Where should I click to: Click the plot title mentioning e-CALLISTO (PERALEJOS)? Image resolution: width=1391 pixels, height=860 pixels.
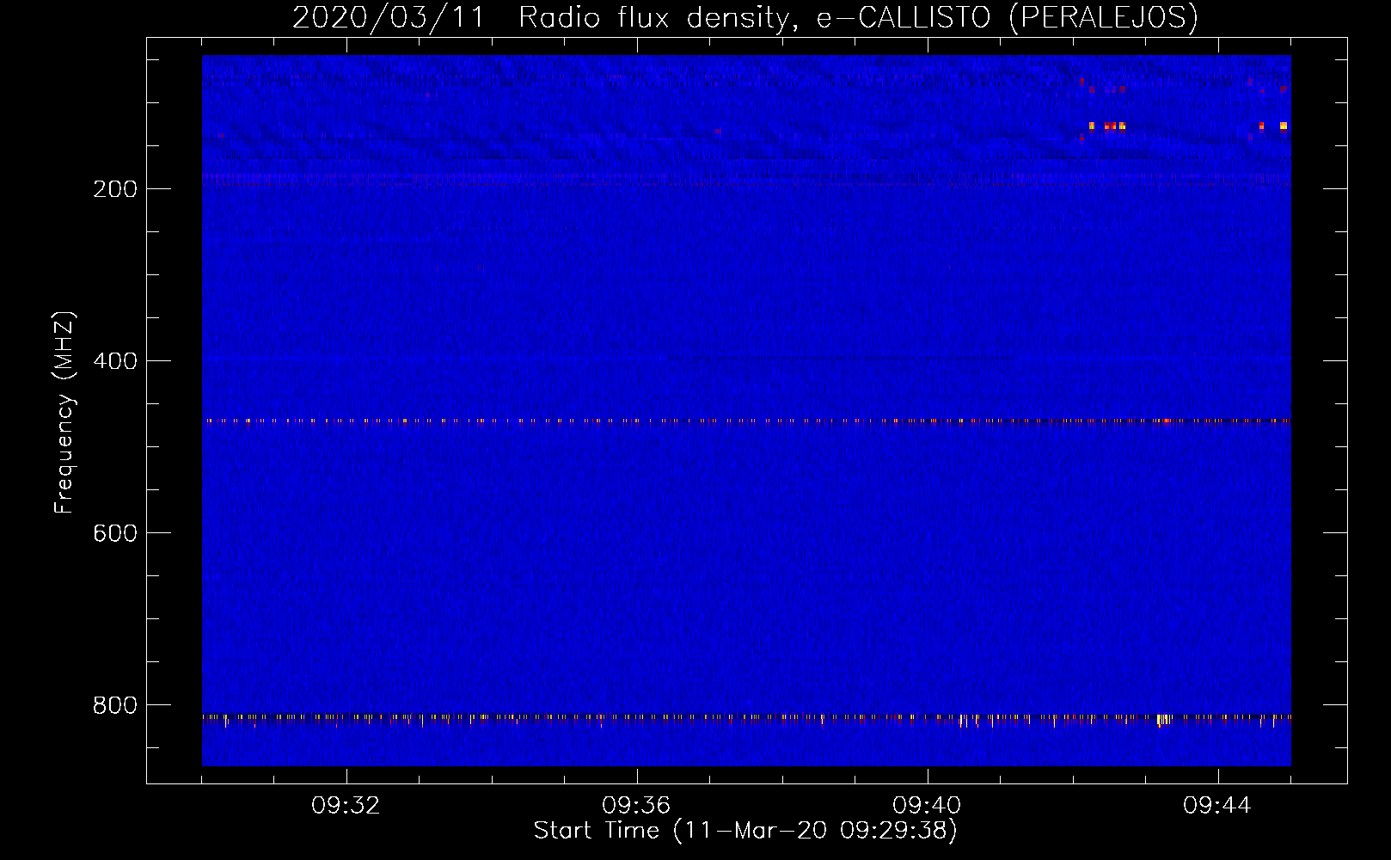(745, 18)
